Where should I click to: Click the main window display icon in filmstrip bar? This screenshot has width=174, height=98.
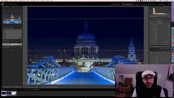[x=2, y=90]
